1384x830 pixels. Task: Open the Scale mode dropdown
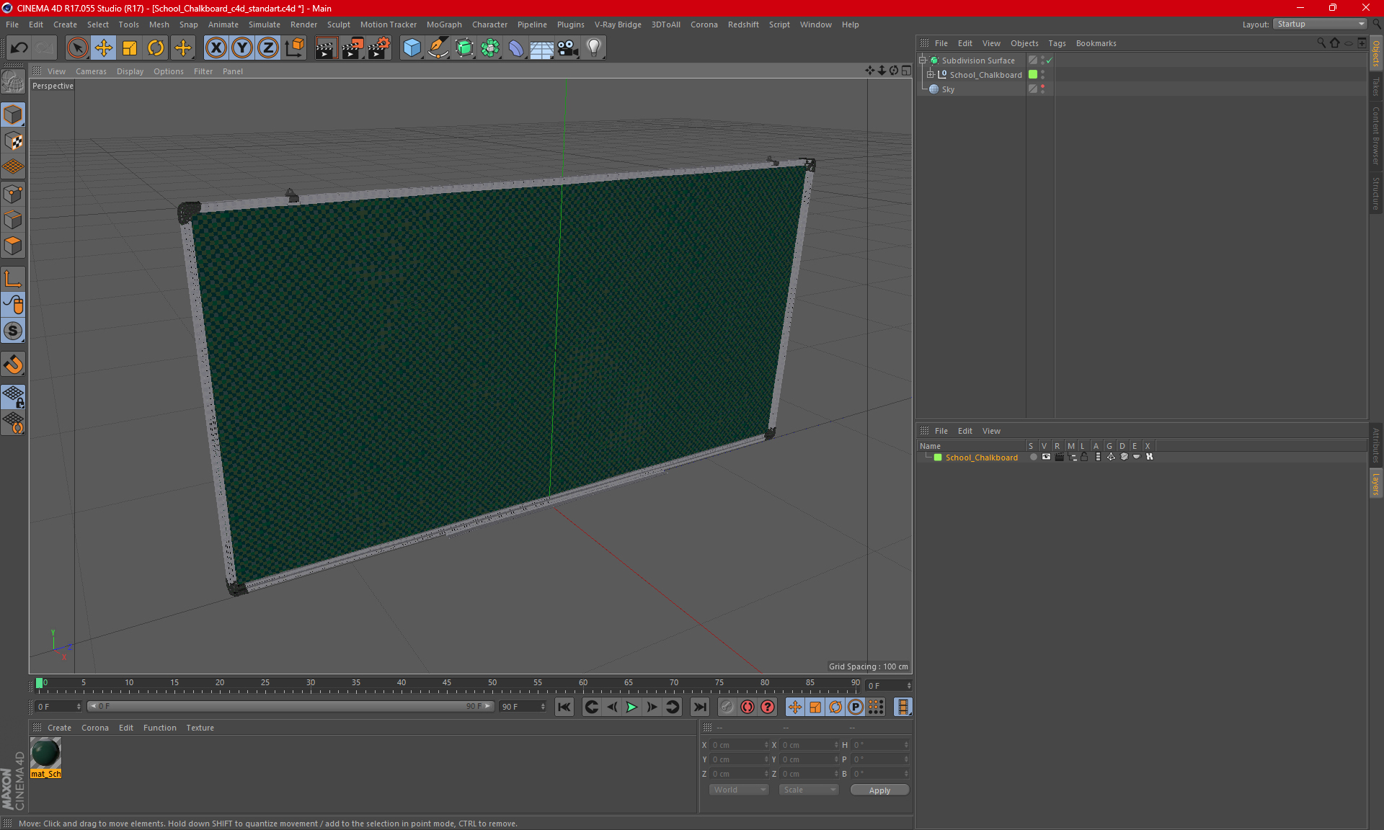click(809, 790)
